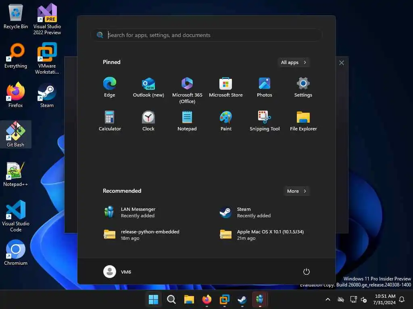Show More recommended items
Image resolution: width=413 pixels, height=309 pixels.
(296, 191)
